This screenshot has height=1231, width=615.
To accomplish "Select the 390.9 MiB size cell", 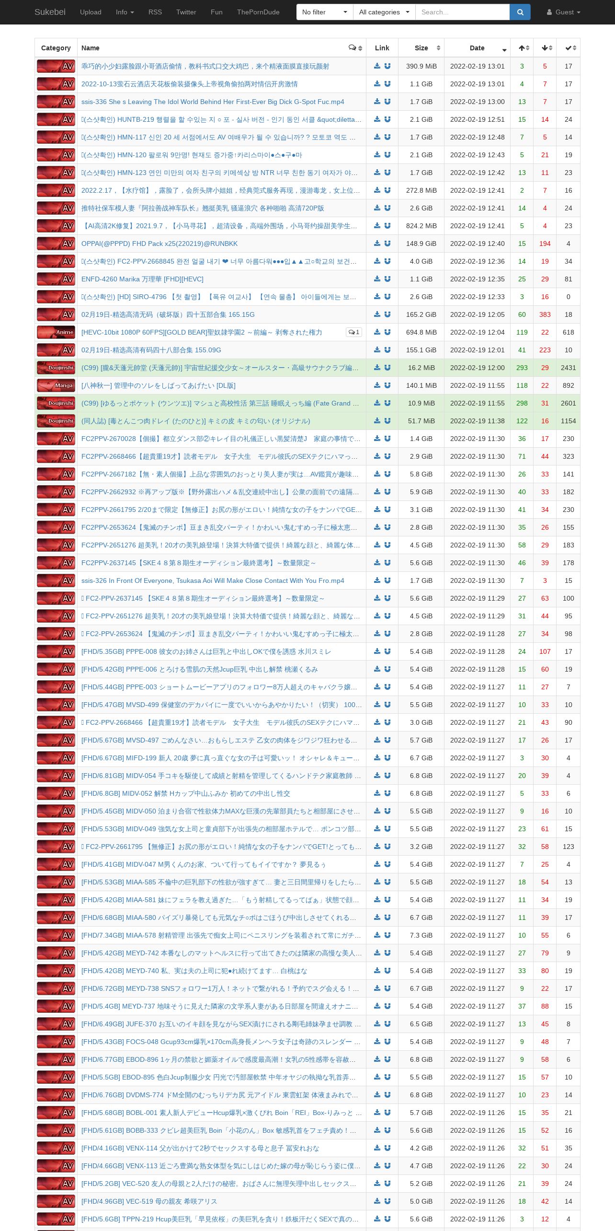I will click(421, 66).
